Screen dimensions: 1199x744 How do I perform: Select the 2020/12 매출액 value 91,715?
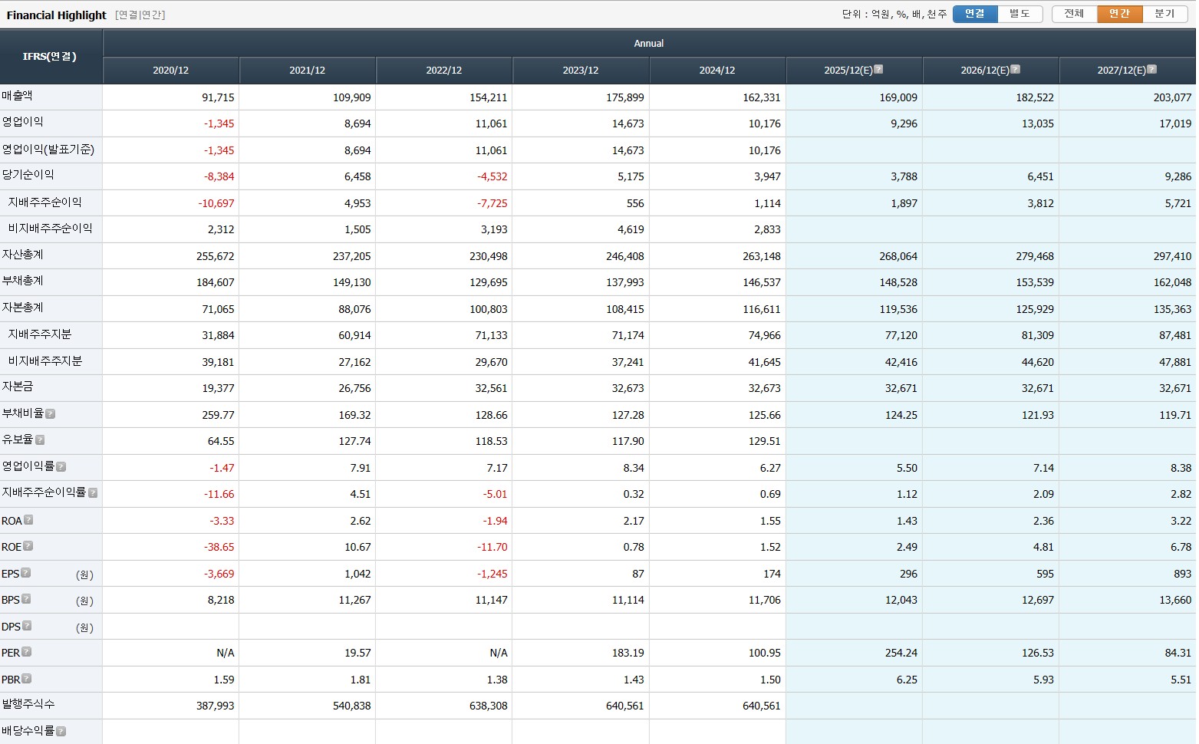218,97
